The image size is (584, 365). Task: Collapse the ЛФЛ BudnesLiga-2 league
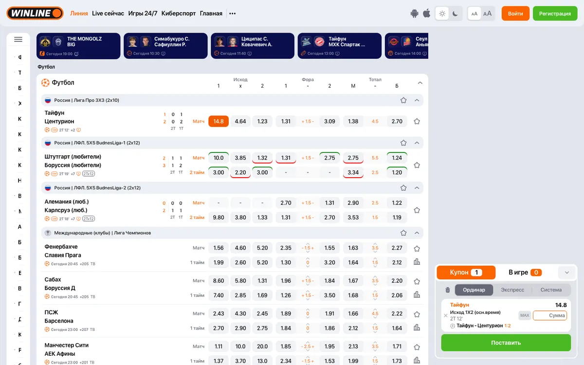pos(417,188)
